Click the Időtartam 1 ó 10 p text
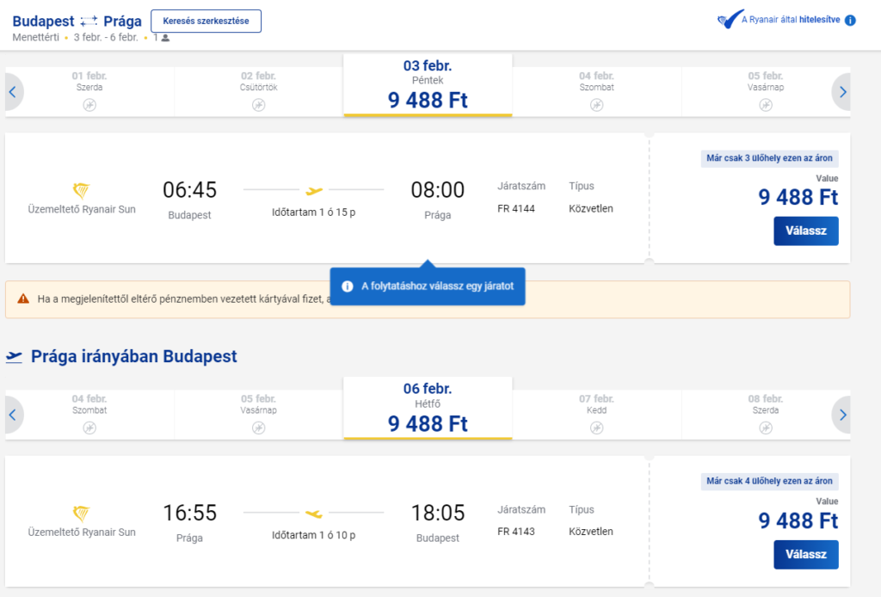This screenshot has width=881, height=597. pos(313,536)
